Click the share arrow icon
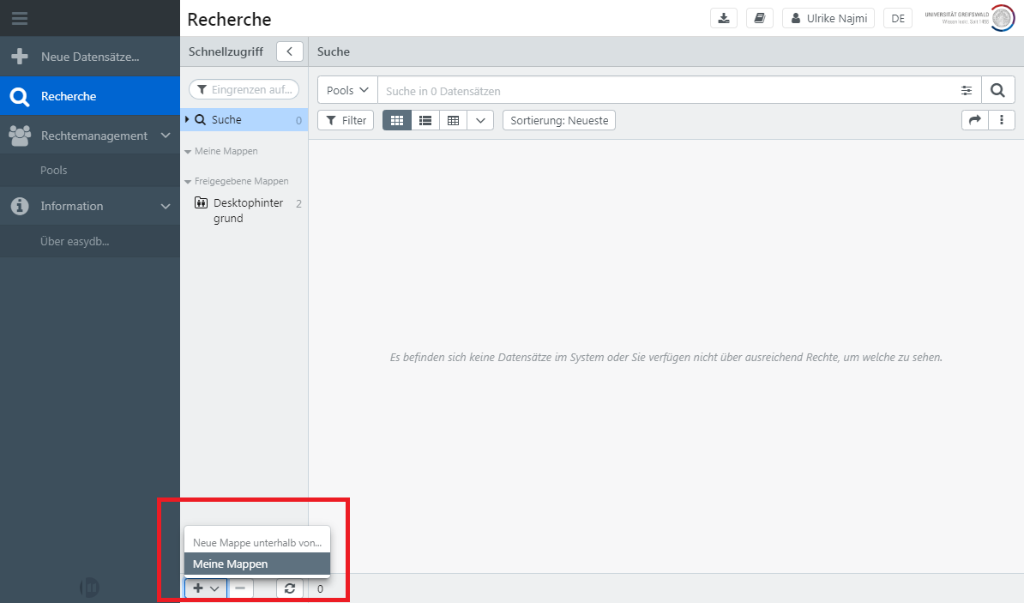This screenshot has width=1024, height=603. (974, 120)
